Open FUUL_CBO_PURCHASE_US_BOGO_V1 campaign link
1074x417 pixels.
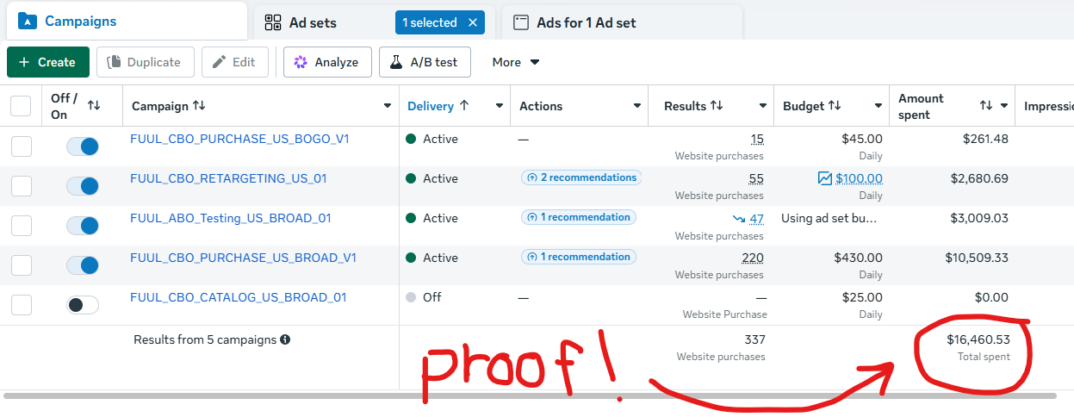click(239, 139)
